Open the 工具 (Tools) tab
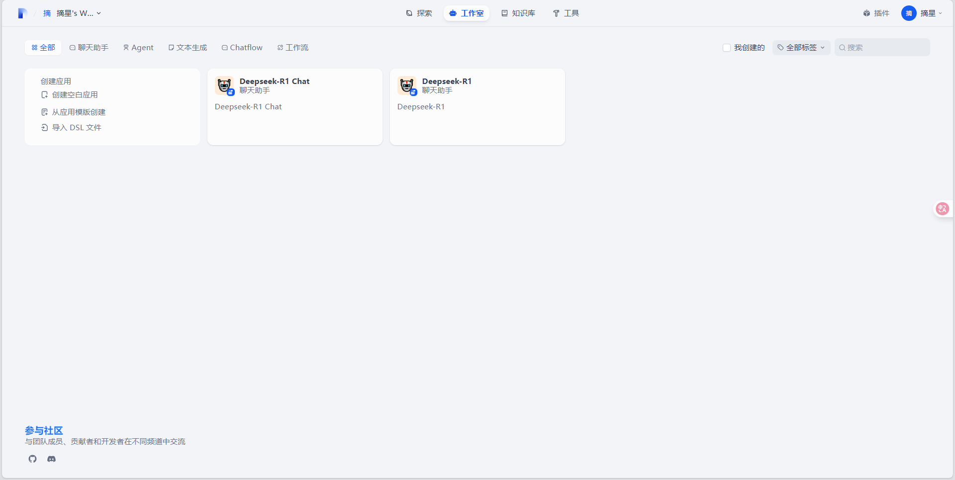Screen dimensions: 955x480 pyautogui.click(x=566, y=13)
